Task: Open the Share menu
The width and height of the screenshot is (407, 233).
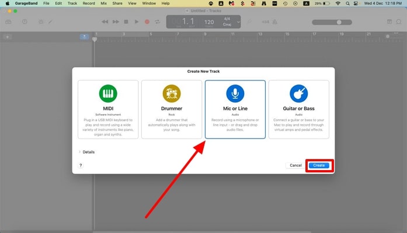Action: pyautogui.click(x=117, y=3)
